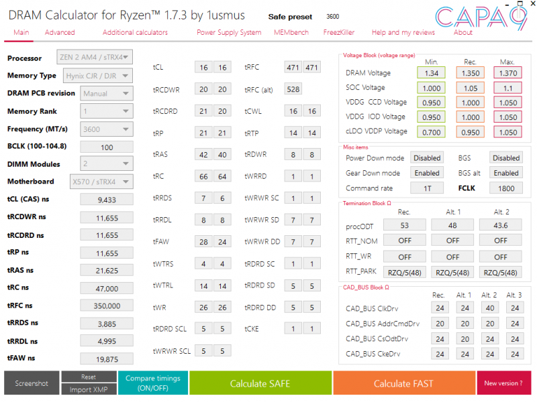Screen dimensions: 537x402
Task: Expand the Processor dropdown
Action: point(95,57)
